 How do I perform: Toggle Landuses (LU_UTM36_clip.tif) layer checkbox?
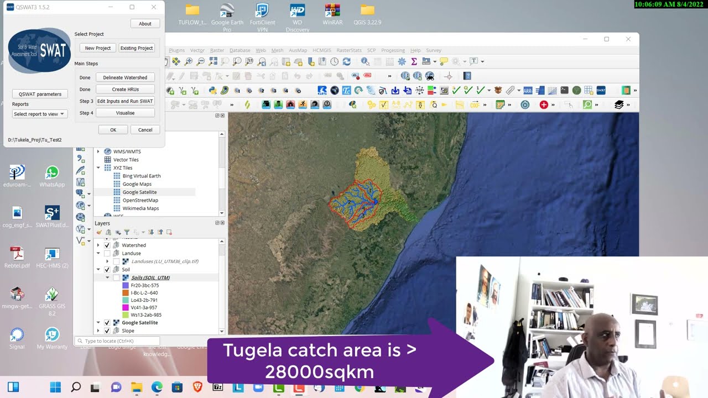click(116, 261)
